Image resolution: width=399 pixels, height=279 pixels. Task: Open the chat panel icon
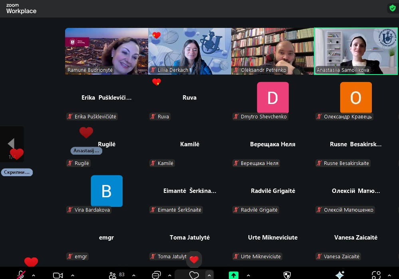coord(156,275)
